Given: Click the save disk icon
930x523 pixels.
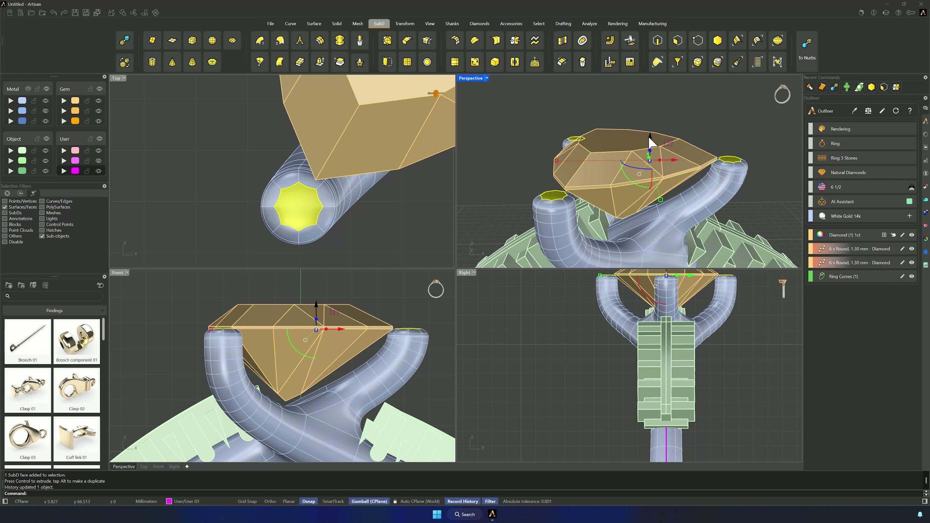Looking at the screenshot, I should tap(75, 13).
